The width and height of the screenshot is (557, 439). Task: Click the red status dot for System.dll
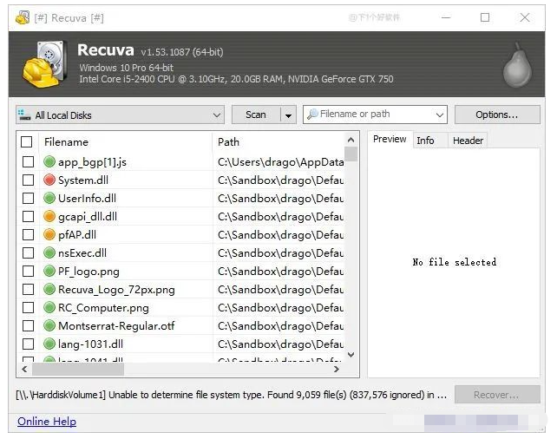[x=49, y=180]
